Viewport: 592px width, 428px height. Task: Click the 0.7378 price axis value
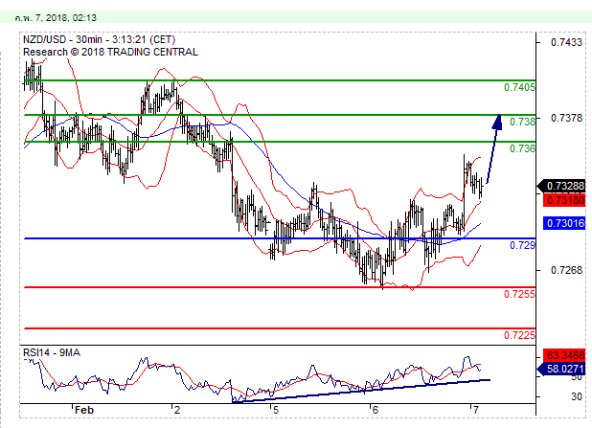pyautogui.click(x=566, y=118)
